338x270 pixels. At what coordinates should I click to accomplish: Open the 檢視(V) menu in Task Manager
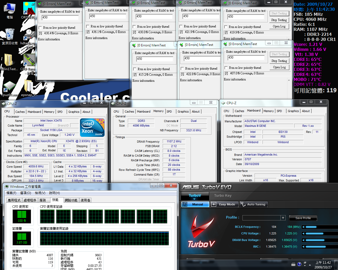click(x=40, y=193)
